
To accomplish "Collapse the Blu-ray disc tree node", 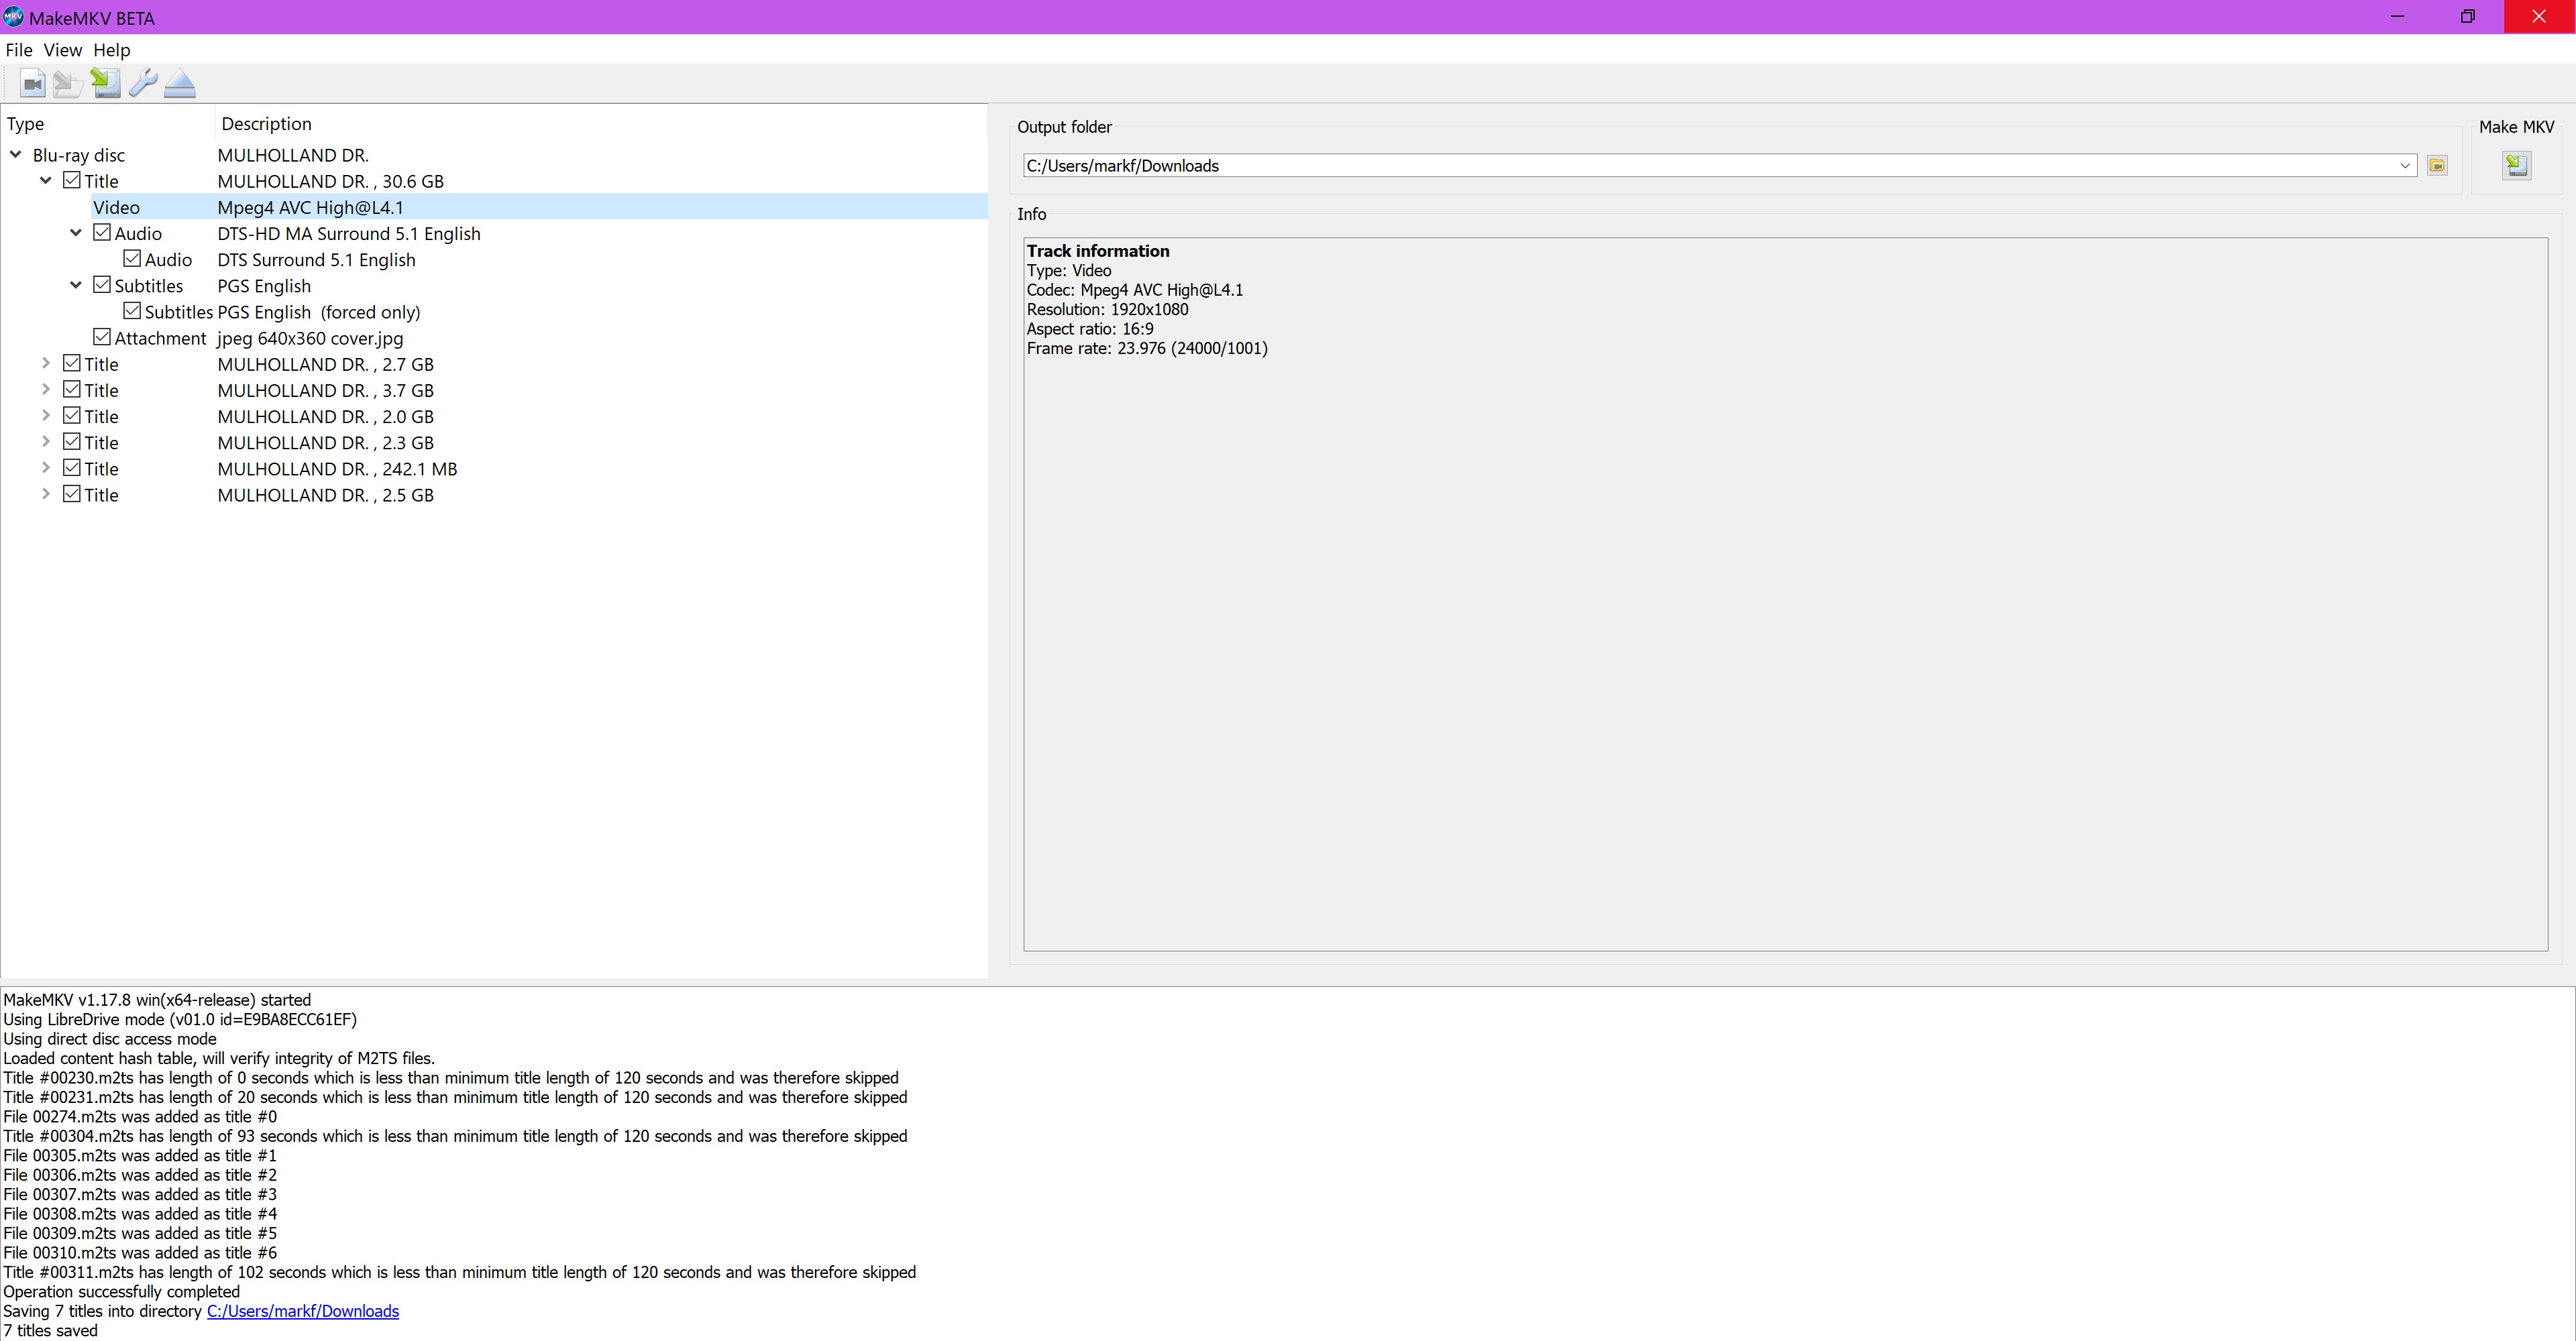I will (16, 155).
